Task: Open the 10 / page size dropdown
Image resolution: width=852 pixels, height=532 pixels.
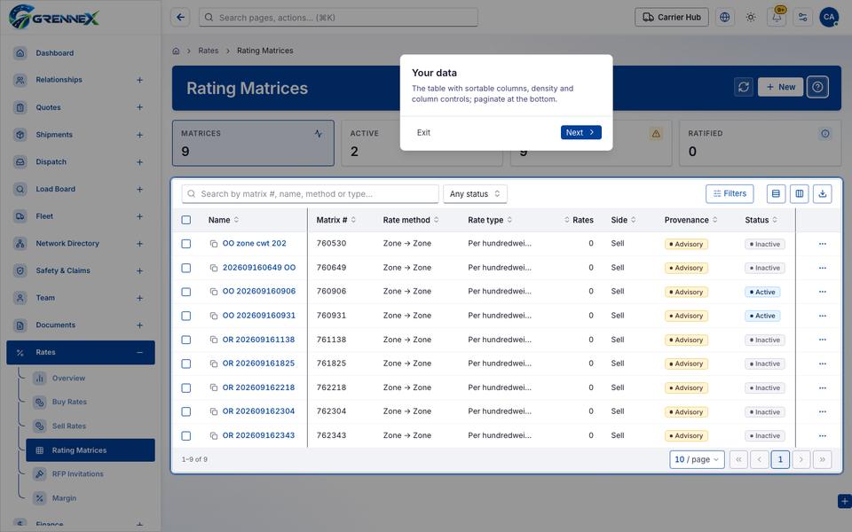Action: [697, 459]
